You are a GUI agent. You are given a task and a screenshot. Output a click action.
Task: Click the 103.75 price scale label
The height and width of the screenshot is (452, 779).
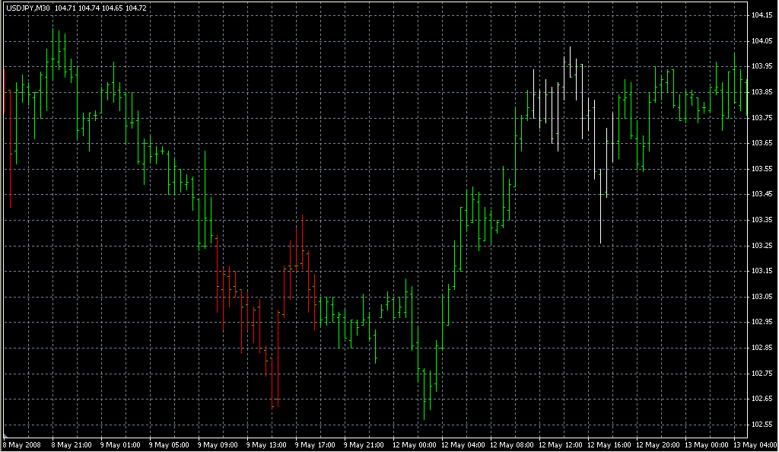(762, 118)
